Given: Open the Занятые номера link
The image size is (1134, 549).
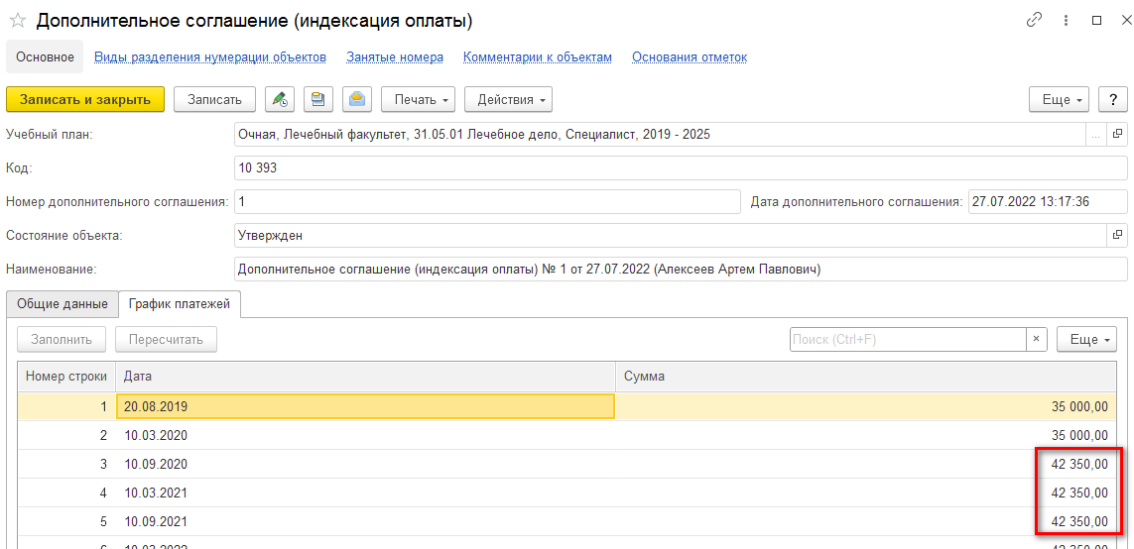Looking at the screenshot, I should pos(395,57).
